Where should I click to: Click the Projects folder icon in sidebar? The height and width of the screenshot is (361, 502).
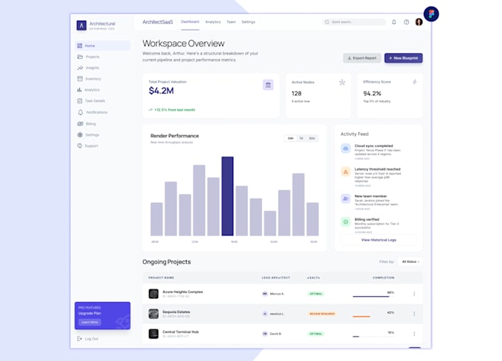80,57
